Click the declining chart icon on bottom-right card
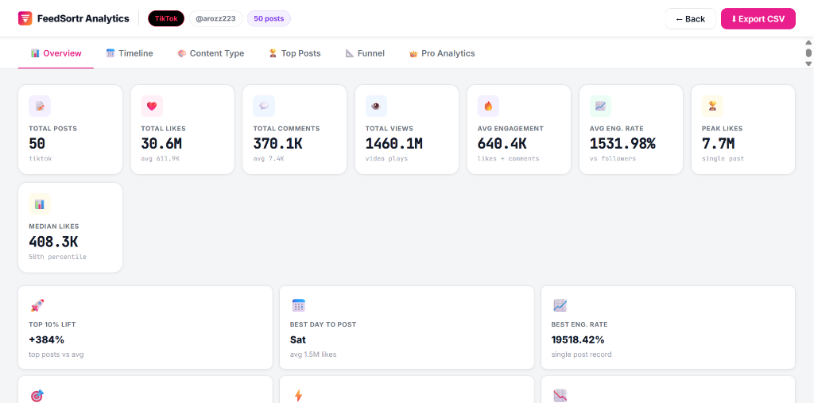Image resolution: width=814 pixels, height=403 pixels. point(560,396)
